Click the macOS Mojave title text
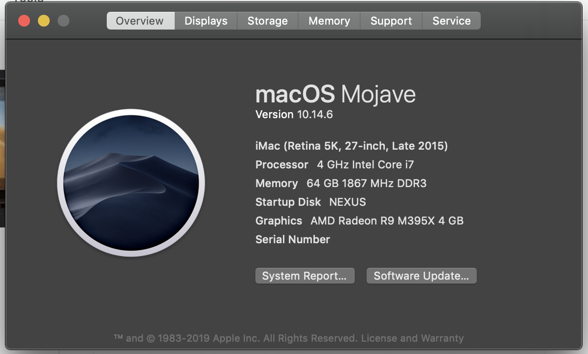 (336, 94)
